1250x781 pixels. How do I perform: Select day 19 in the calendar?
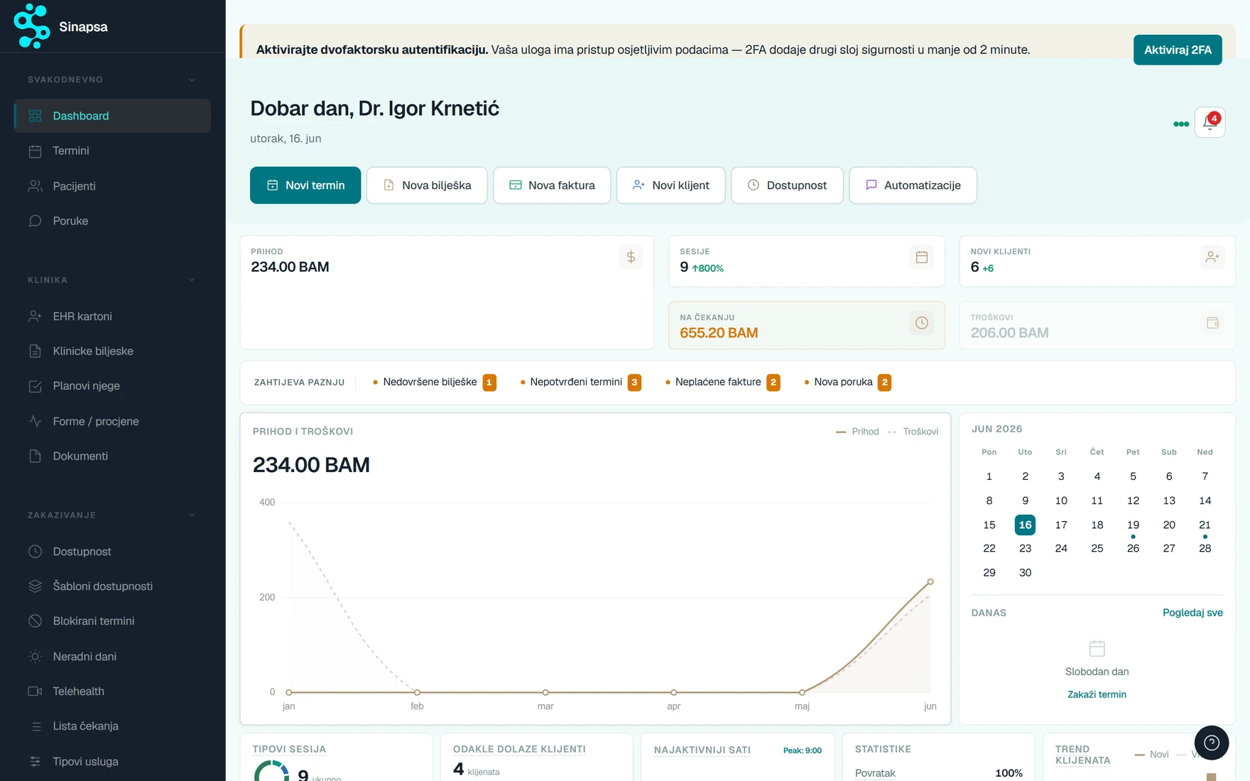(1133, 525)
